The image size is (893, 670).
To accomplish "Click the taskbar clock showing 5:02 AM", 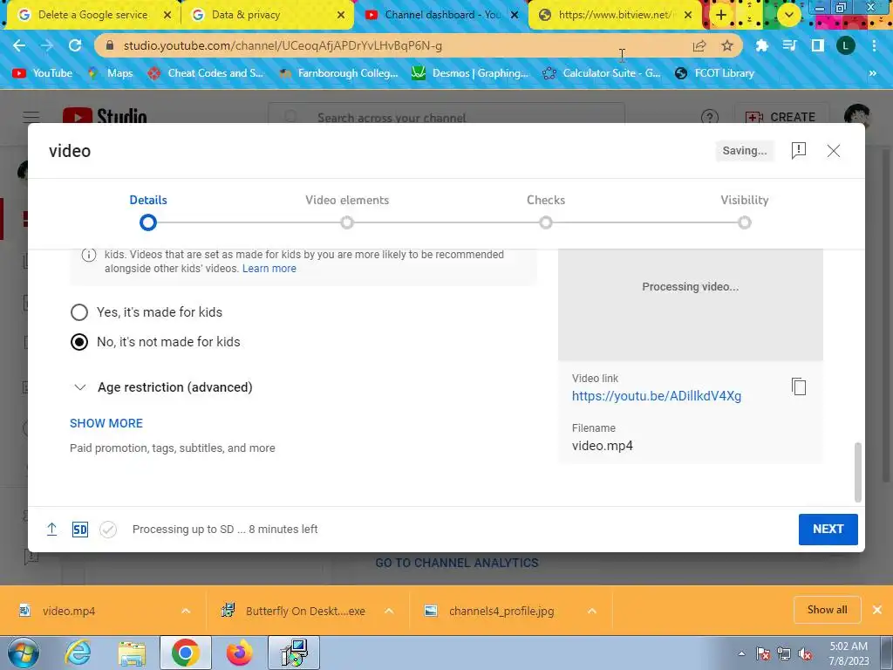I will [x=849, y=653].
